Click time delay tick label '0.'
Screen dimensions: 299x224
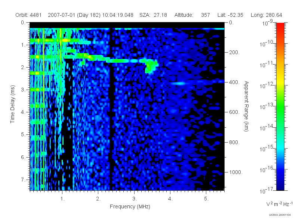tap(23, 23)
